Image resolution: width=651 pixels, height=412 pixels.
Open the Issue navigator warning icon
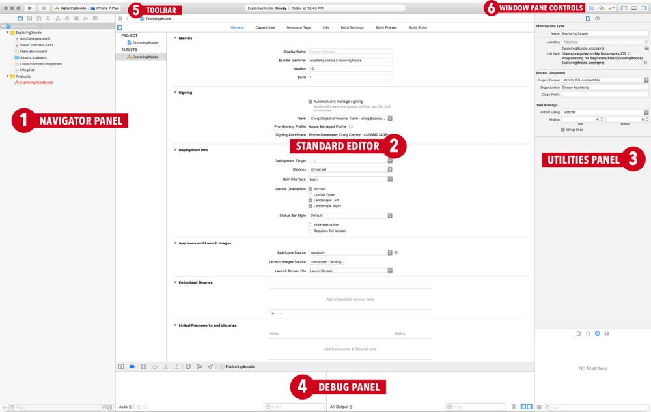[57, 18]
